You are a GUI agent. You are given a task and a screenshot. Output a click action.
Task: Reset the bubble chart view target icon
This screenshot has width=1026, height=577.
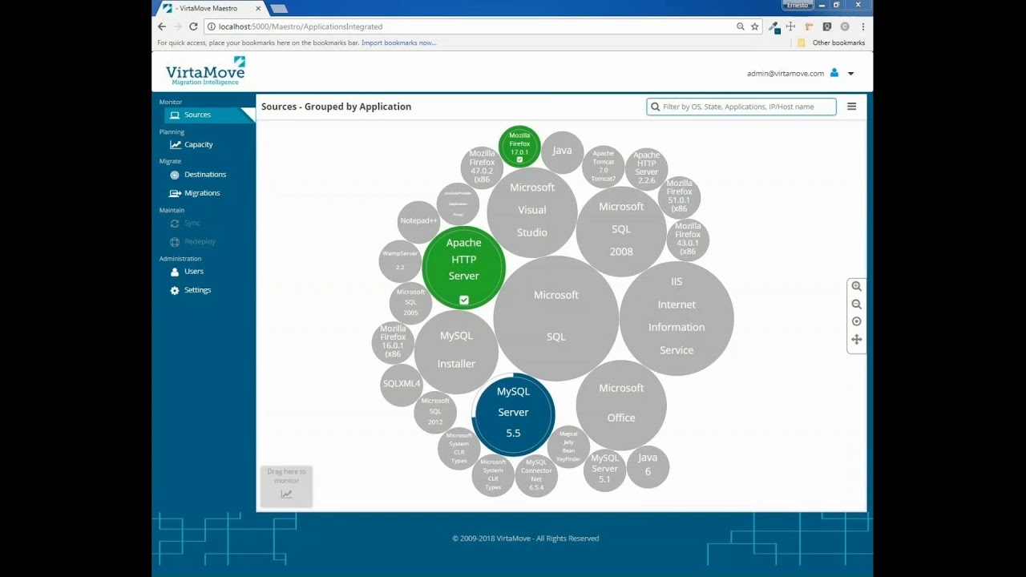tap(857, 321)
